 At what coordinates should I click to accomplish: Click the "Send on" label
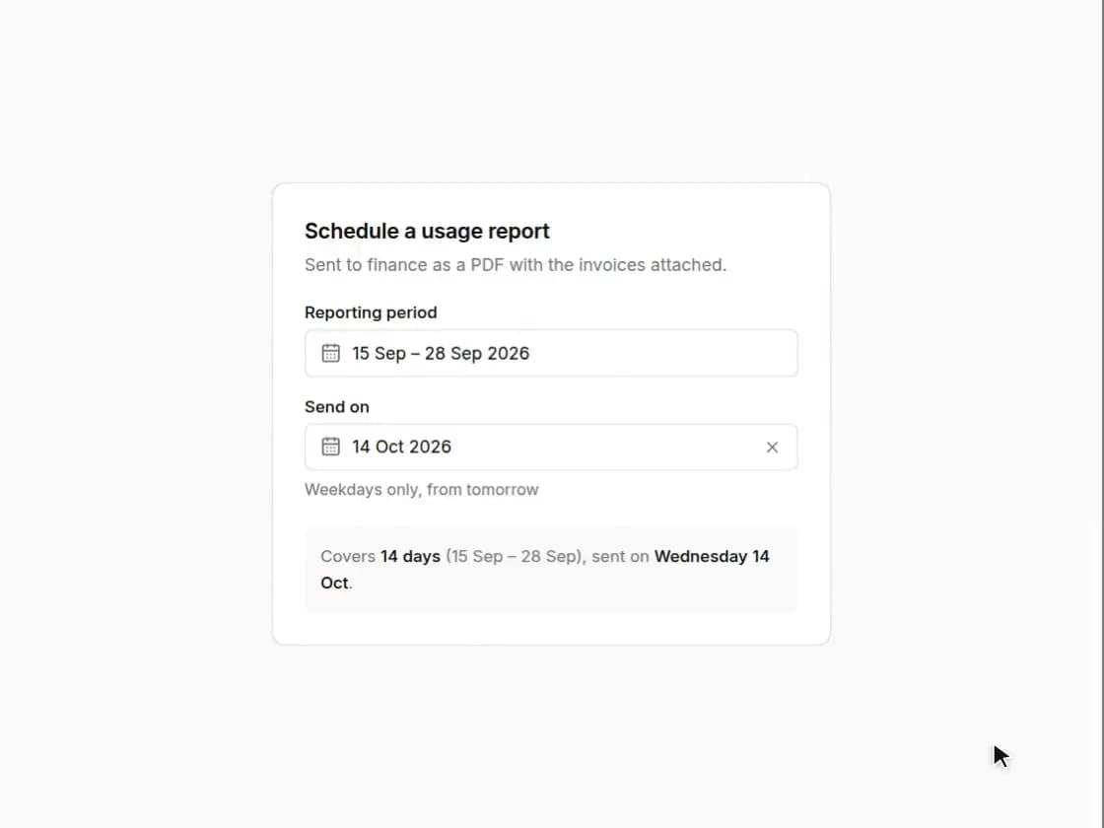click(x=336, y=407)
